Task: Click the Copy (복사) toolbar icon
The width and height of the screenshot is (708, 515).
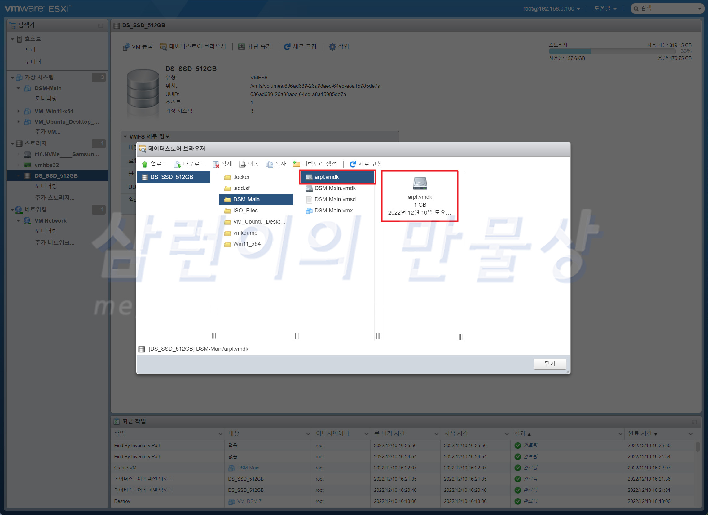Action: coord(269,164)
